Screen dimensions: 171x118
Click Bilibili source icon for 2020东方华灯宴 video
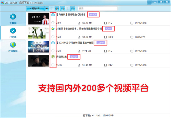(53, 43)
